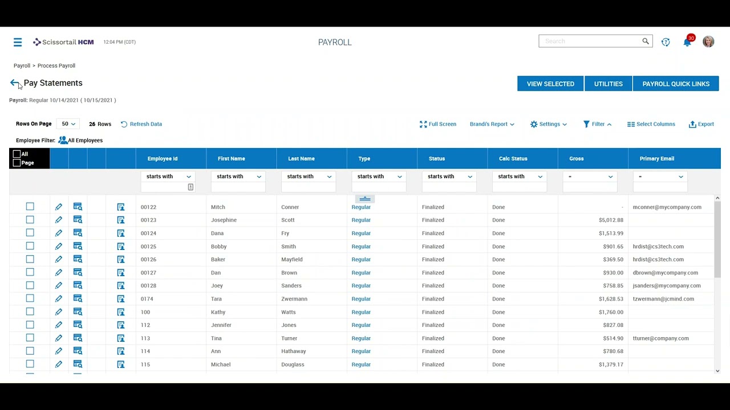
Task: Select the edit pencil icon for employee 00122
Action: click(58, 207)
